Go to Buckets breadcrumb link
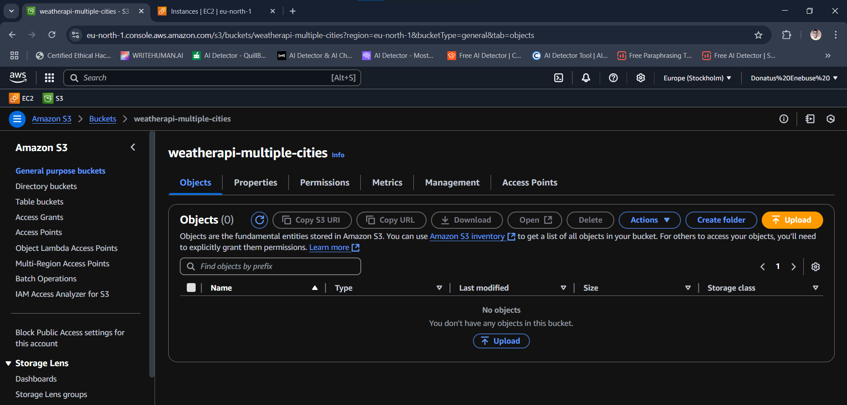The height and width of the screenshot is (405, 847). pyautogui.click(x=102, y=119)
